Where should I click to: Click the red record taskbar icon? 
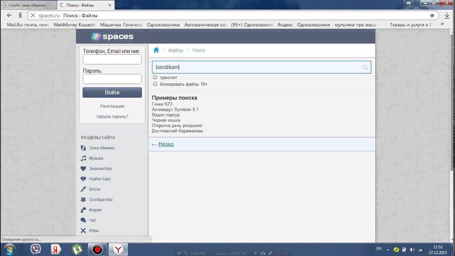(97, 249)
